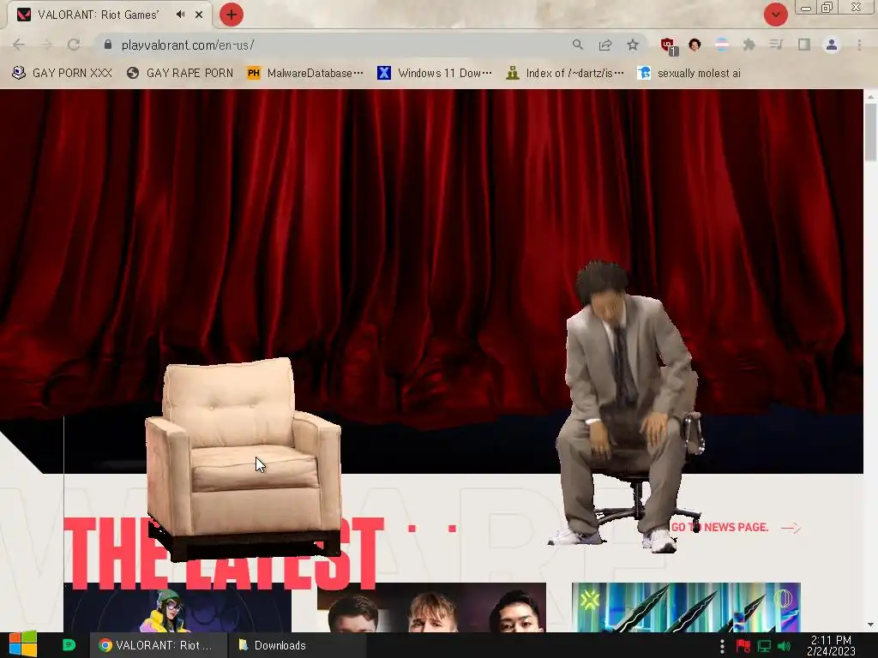This screenshot has width=878, height=658.
Task: Switch to the Downloads taskbar window
Action: point(297,645)
